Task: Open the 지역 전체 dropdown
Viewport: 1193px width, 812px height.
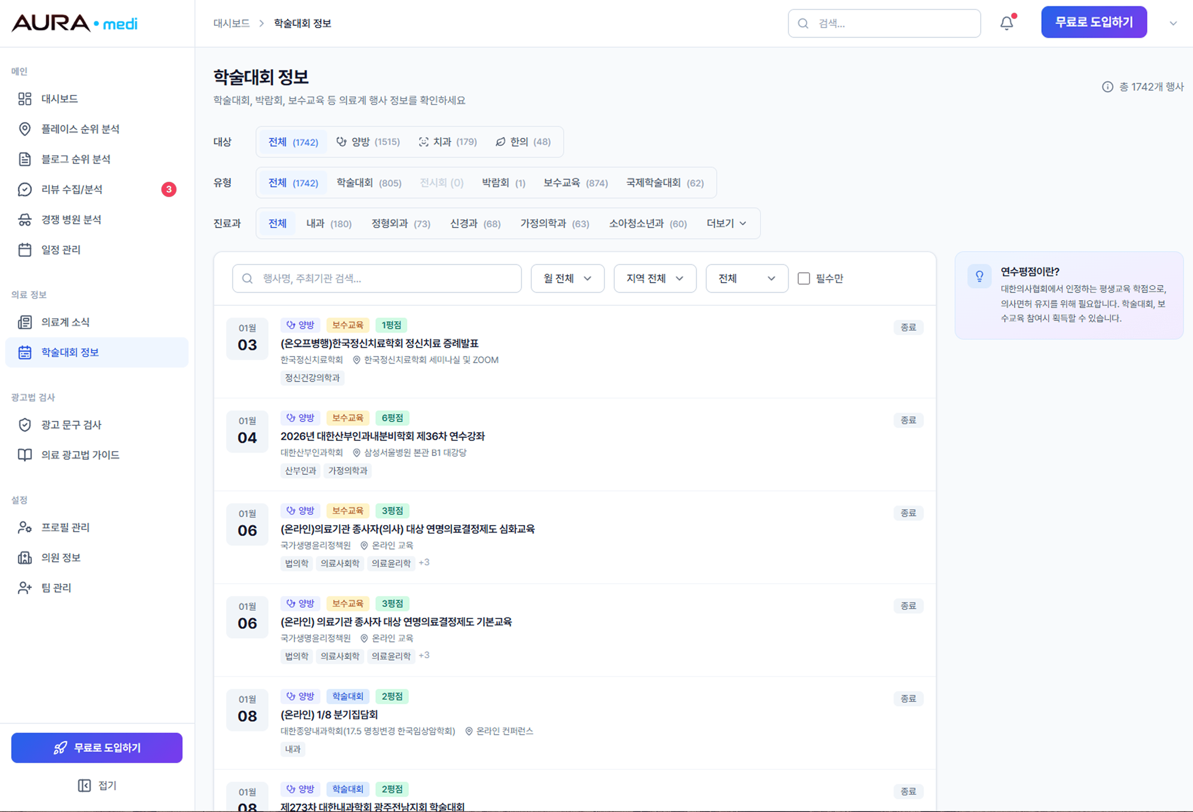Action: coord(655,278)
